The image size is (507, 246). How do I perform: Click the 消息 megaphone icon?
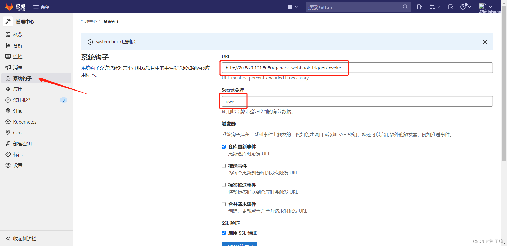click(x=8, y=67)
